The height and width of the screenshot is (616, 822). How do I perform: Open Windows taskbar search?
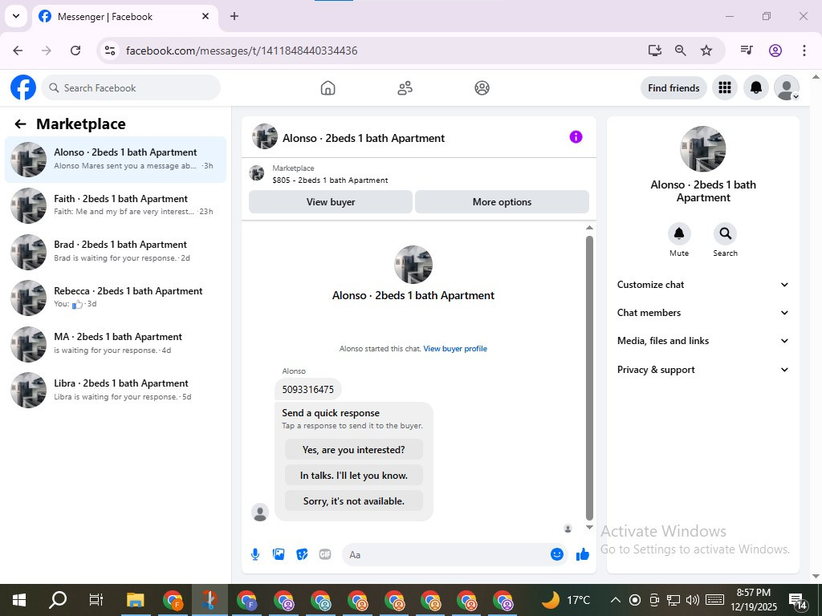[58, 600]
